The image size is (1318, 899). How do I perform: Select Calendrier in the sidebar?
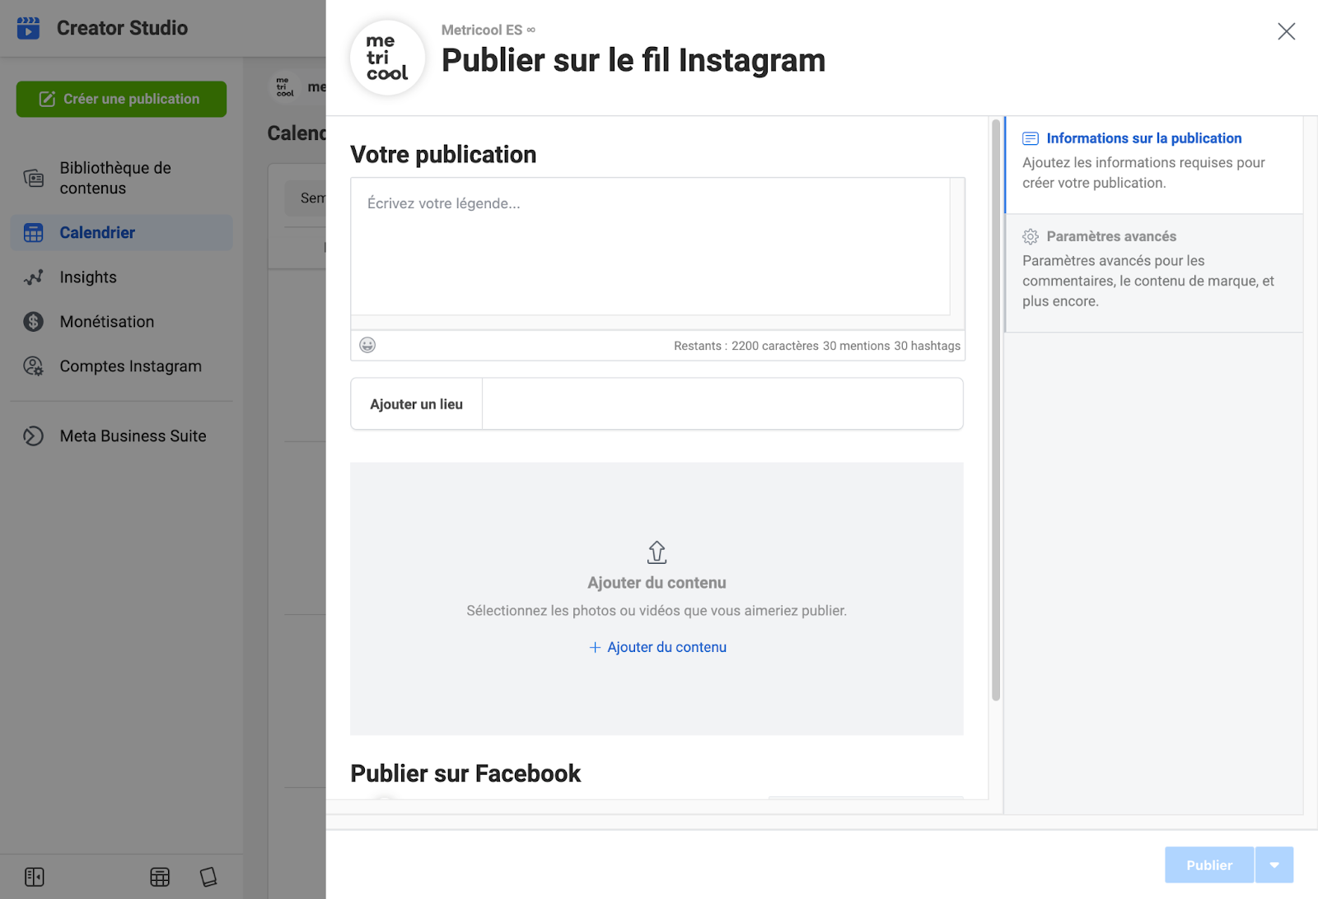[121, 233]
